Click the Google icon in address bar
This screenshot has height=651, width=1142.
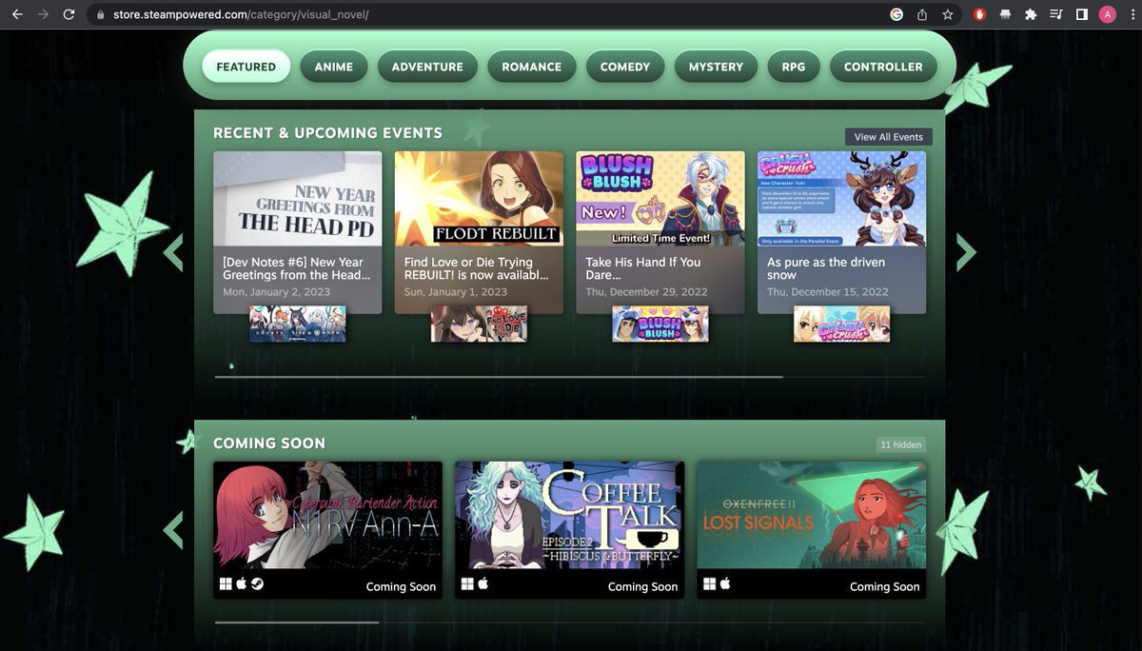pyautogui.click(x=896, y=14)
